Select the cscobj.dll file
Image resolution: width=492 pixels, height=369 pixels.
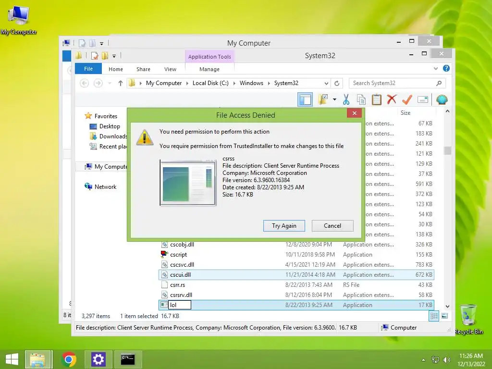[x=296, y=245]
